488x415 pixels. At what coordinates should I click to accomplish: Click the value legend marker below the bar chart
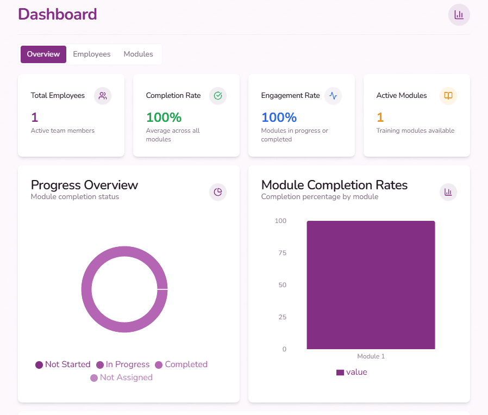coord(340,372)
